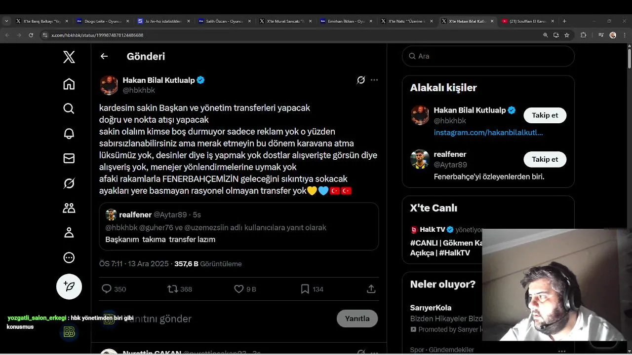The image size is (632, 355).
Task: Open the three-dot menu on the post
Action: 374,80
